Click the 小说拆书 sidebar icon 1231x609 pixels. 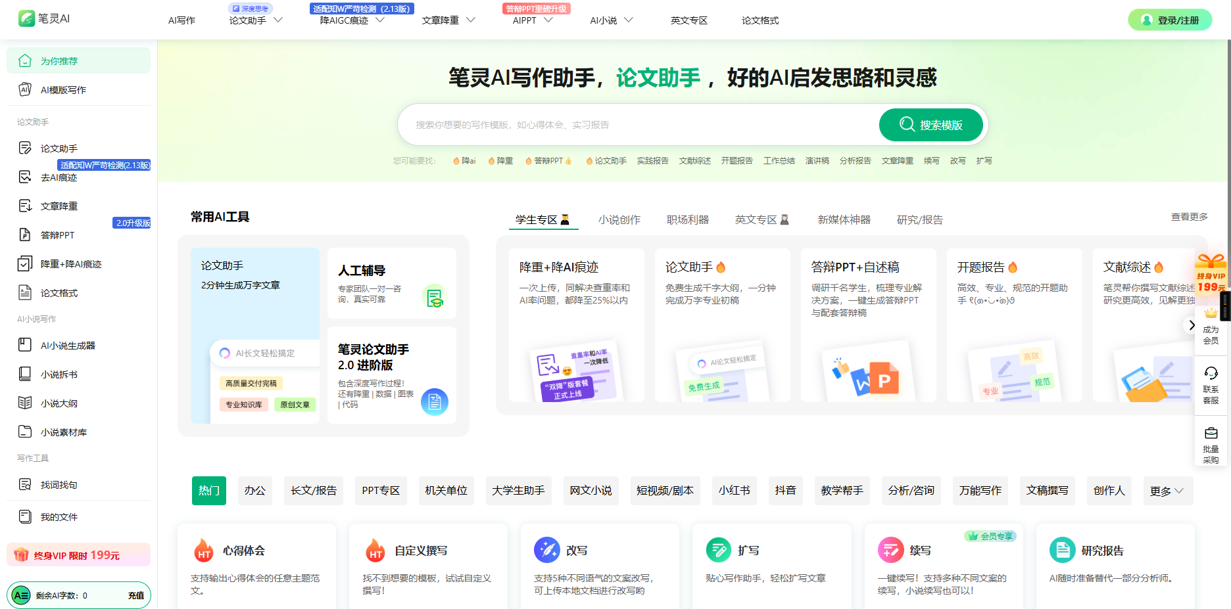[x=25, y=374]
